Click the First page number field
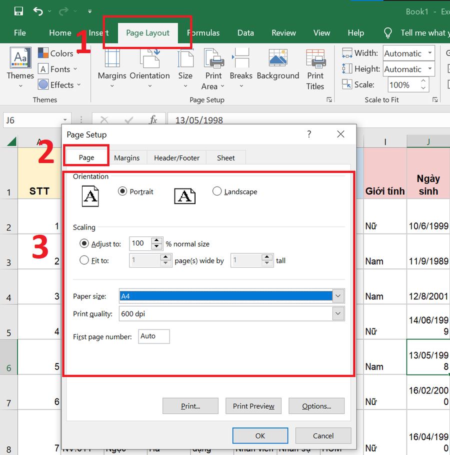Image resolution: width=450 pixels, height=455 pixels. pyautogui.click(x=154, y=336)
